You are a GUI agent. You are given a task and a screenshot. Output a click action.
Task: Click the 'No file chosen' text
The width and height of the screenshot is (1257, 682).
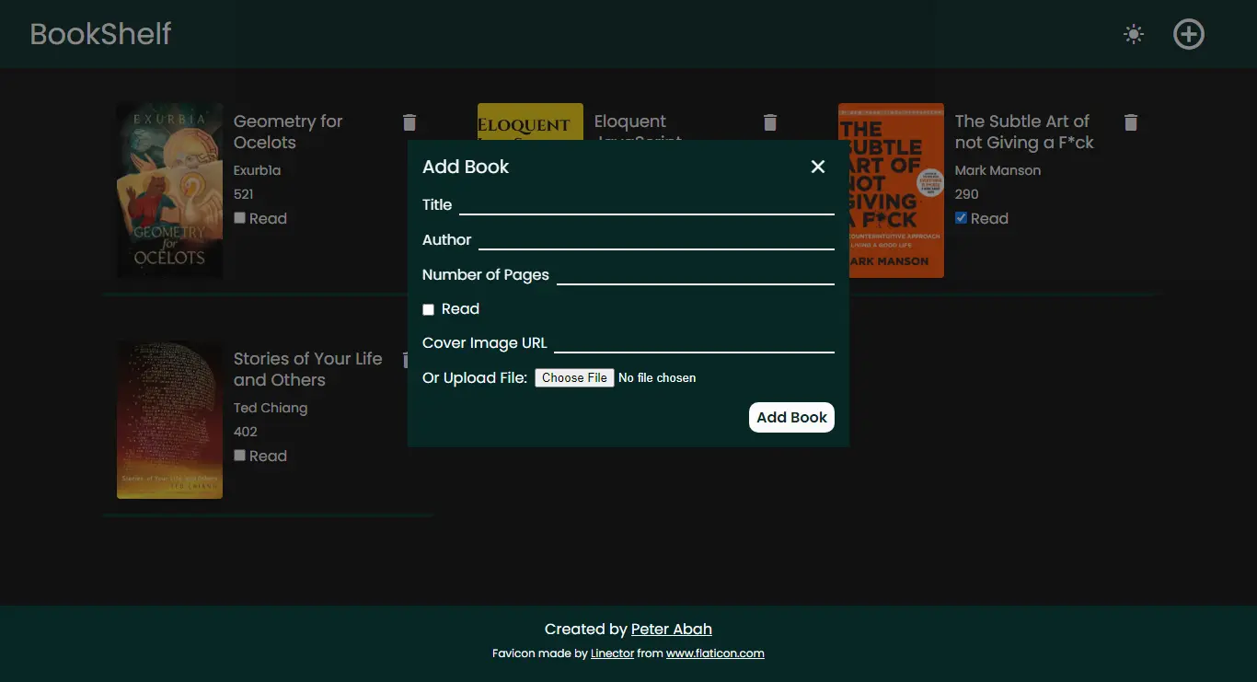[657, 377]
